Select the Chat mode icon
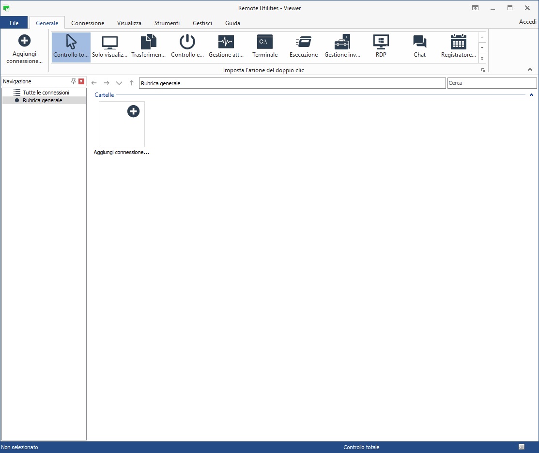The image size is (539, 453). click(420, 47)
